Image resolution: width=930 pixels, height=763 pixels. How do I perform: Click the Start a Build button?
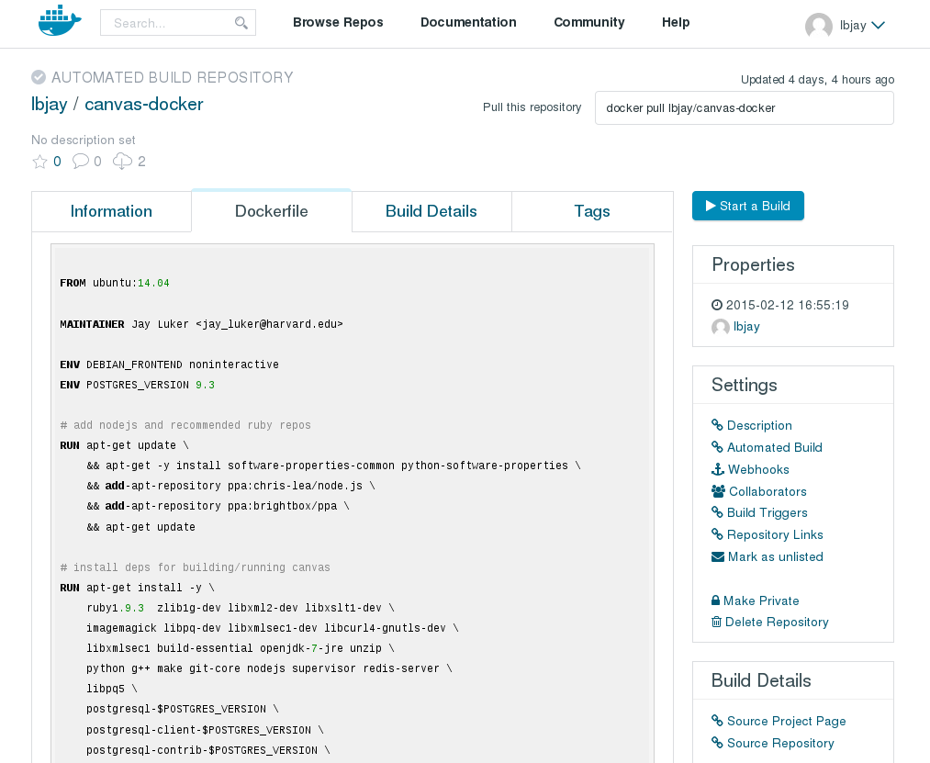[x=748, y=206]
